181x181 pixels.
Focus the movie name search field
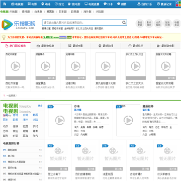[x=82, y=23]
